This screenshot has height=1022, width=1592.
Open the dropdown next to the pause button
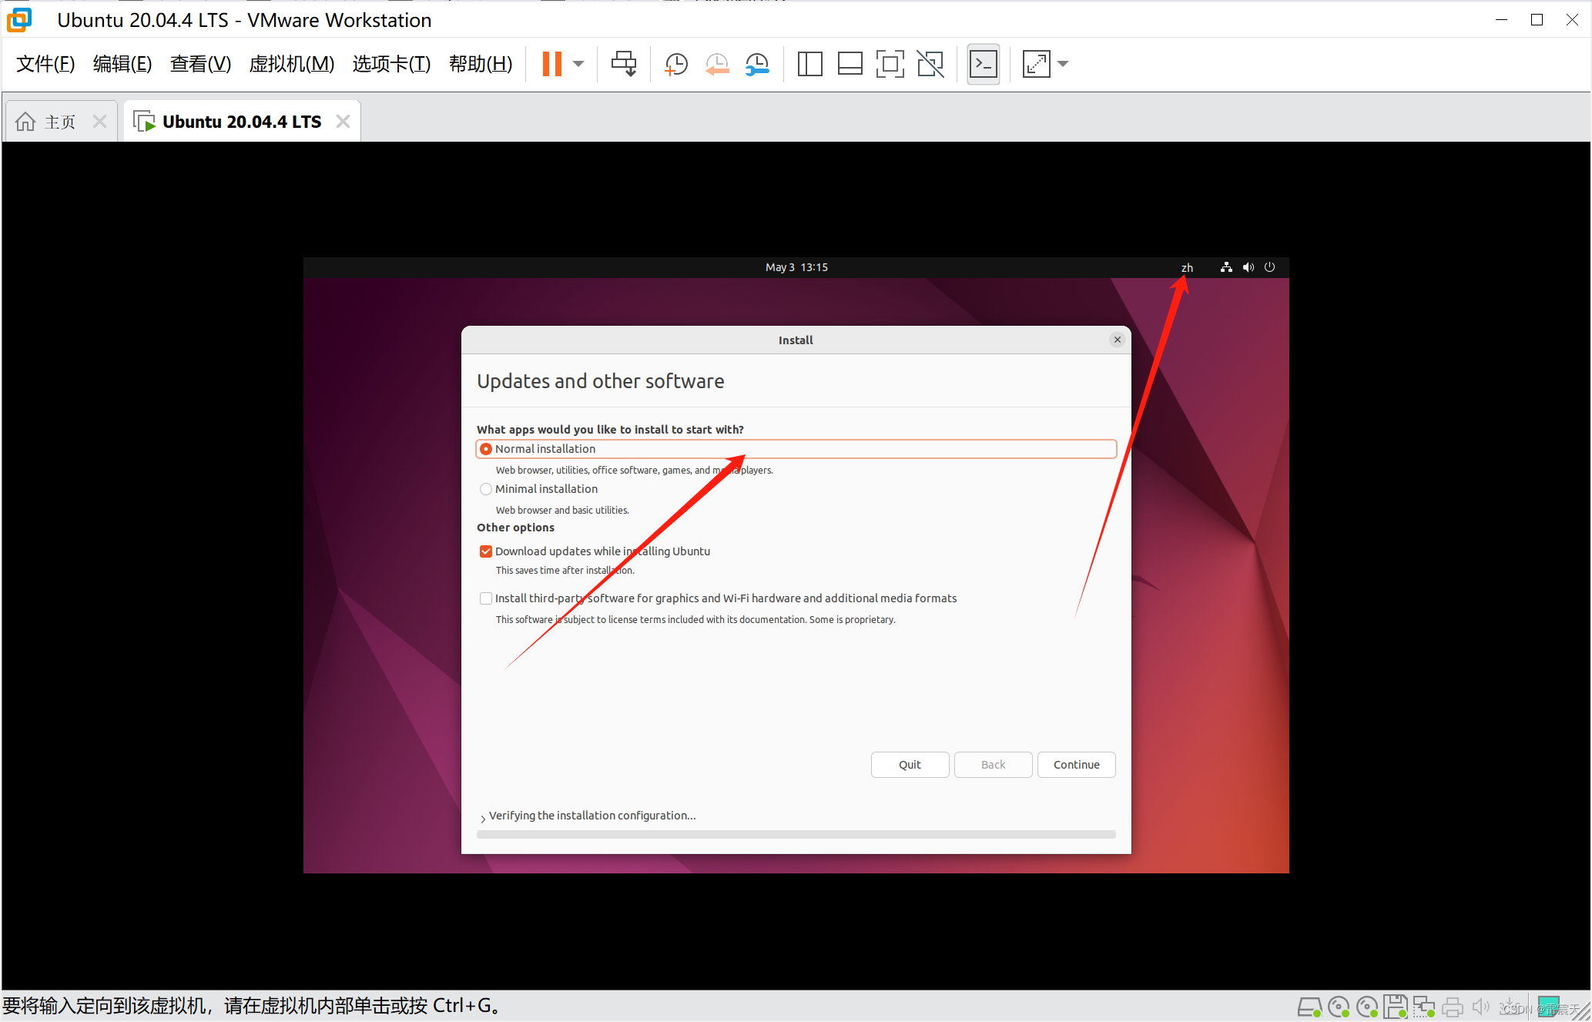[578, 64]
